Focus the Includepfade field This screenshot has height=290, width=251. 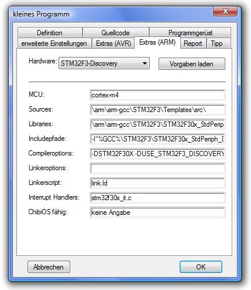tap(157, 139)
